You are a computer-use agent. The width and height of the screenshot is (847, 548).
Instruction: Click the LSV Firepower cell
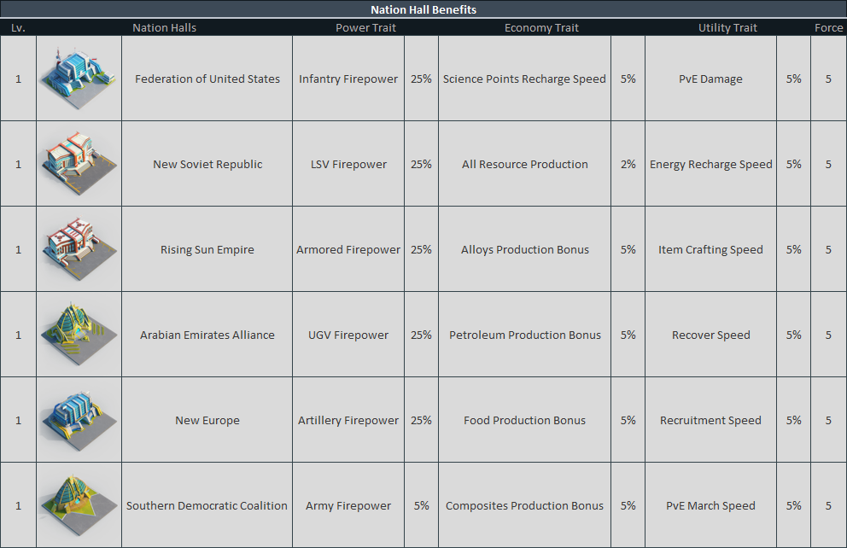click(348, 164)
